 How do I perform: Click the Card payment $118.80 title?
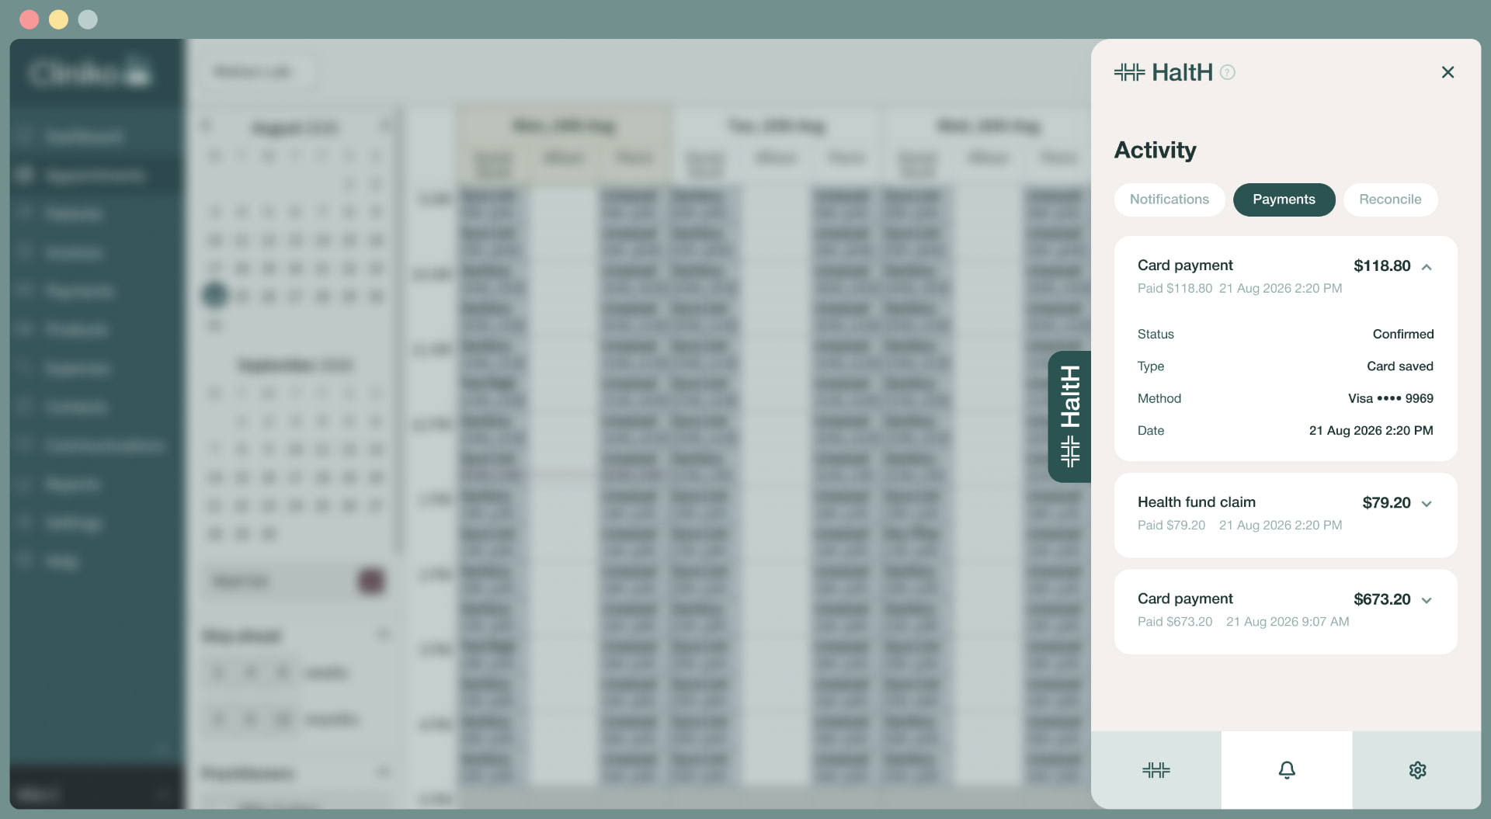tap(1185, 265)
